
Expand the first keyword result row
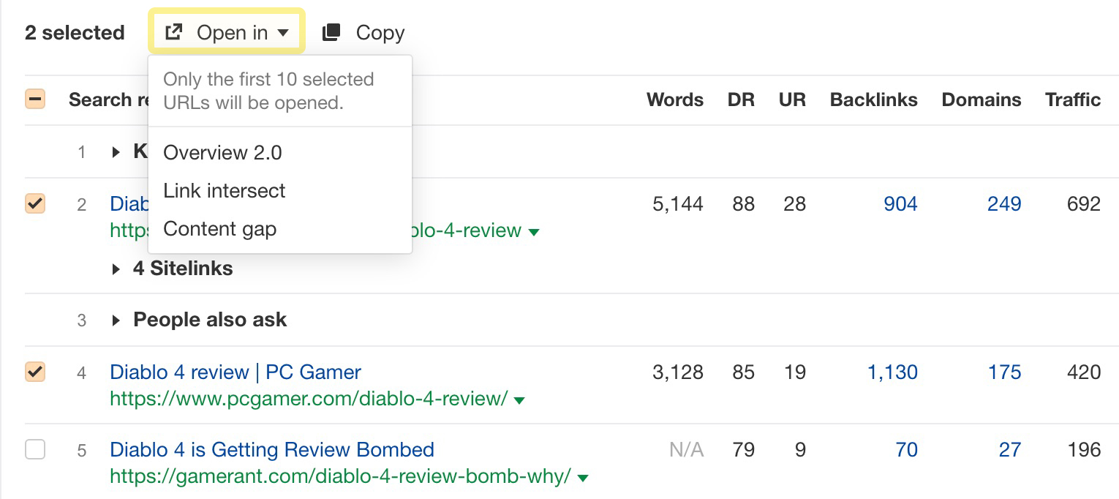click(x=116, y=151)
